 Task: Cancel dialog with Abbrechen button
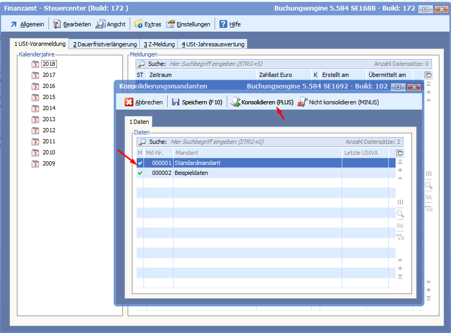coord(143,102)
